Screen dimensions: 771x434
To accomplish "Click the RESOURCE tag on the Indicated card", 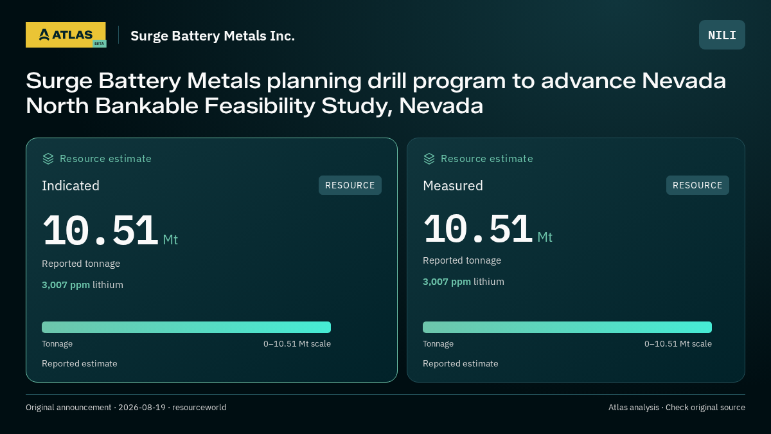I will 350,185.
